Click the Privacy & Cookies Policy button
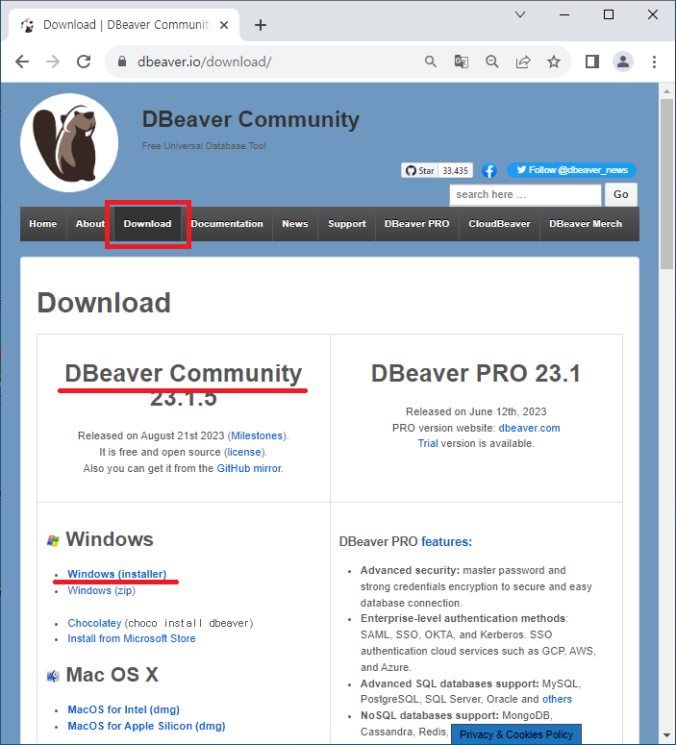The image size is (676, 745). (x=516, y=734)
